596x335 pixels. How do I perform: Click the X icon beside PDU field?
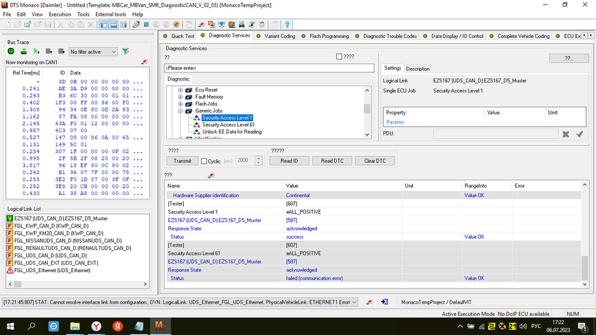(566, 134)
